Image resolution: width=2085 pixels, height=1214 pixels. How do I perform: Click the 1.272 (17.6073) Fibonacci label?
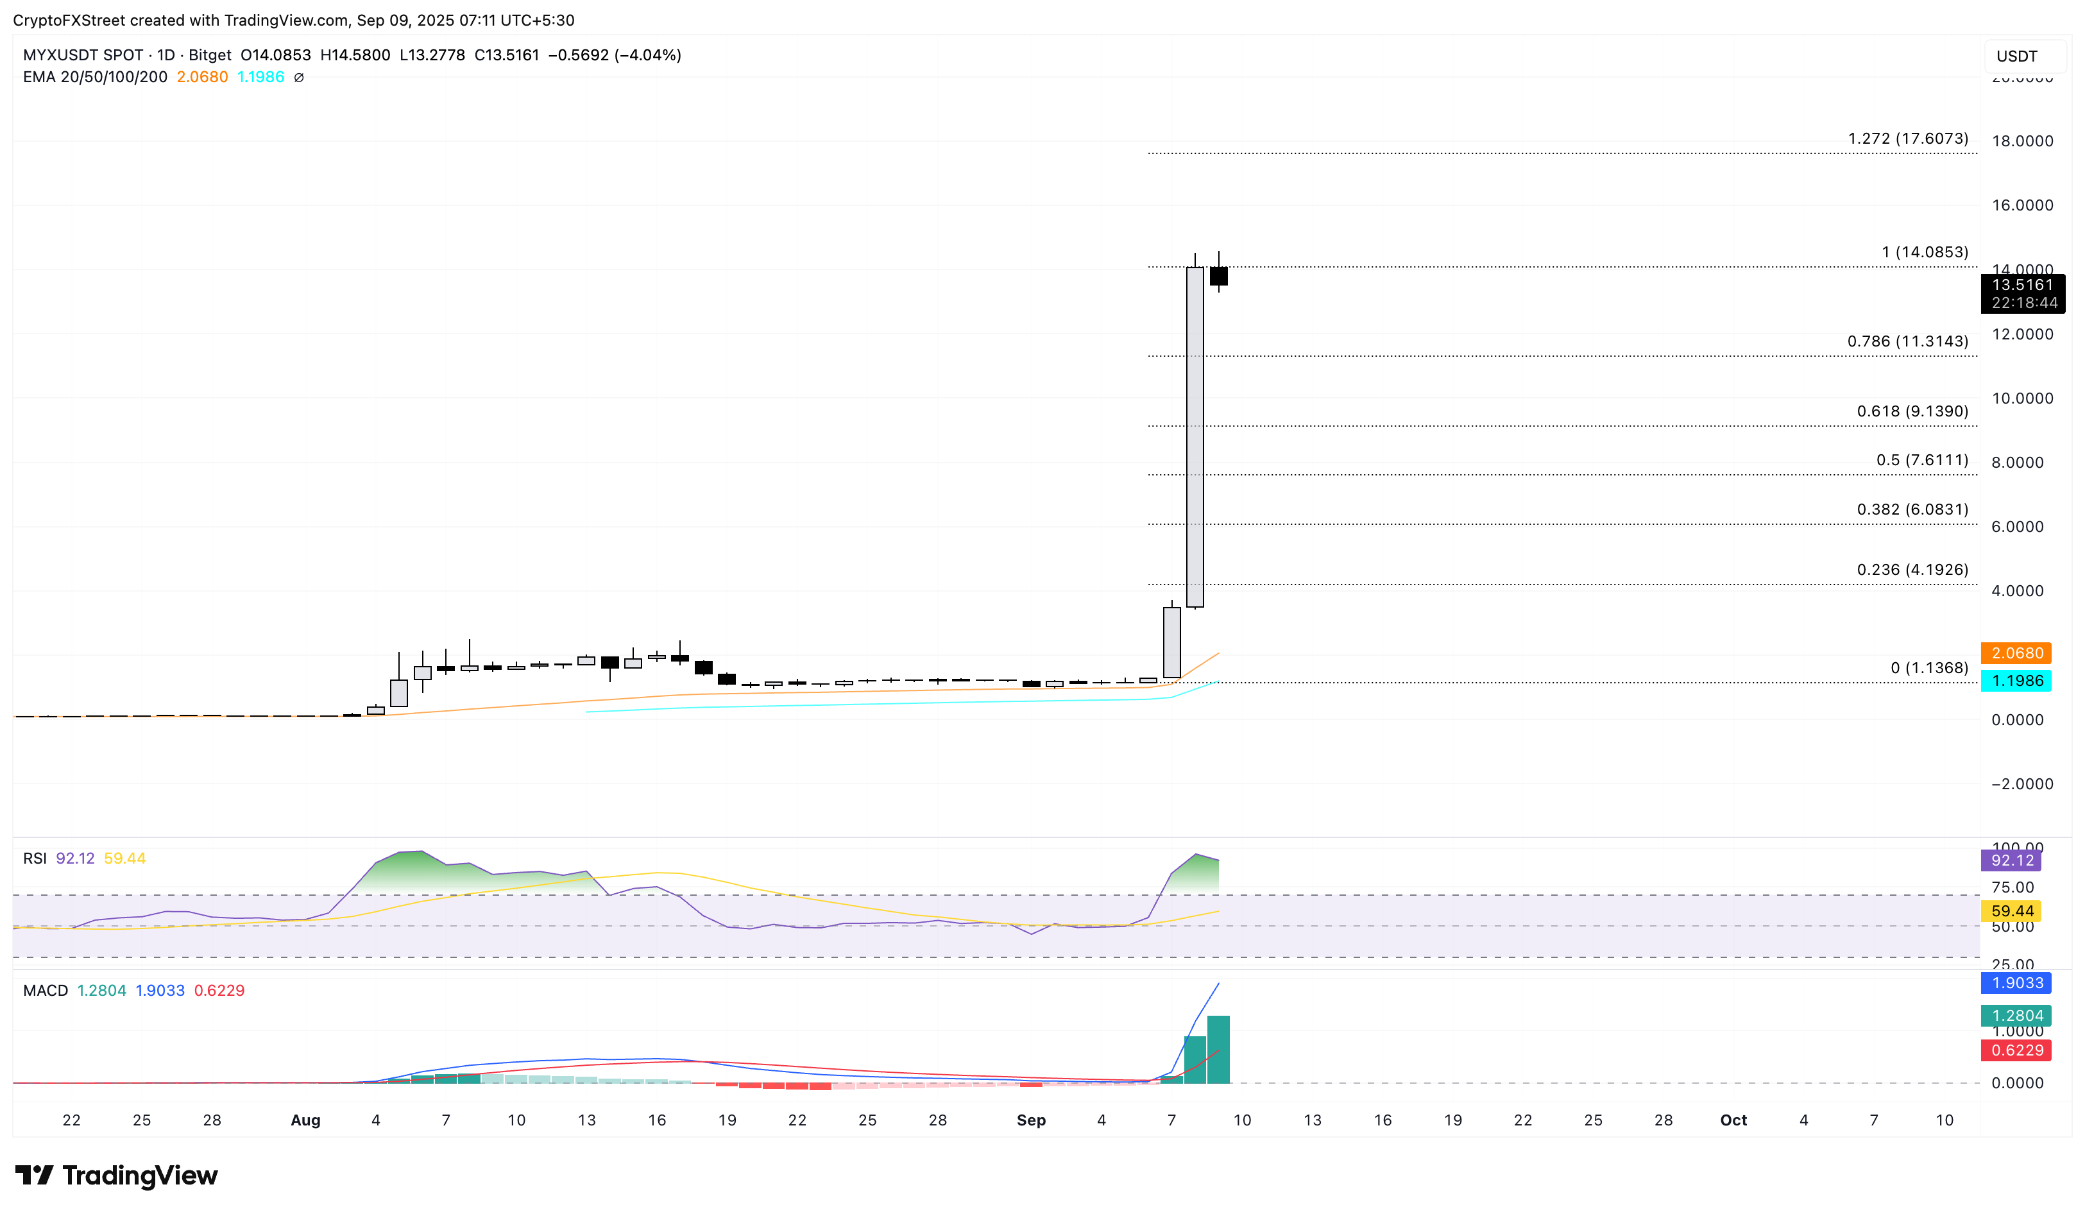pos(1908,138)
